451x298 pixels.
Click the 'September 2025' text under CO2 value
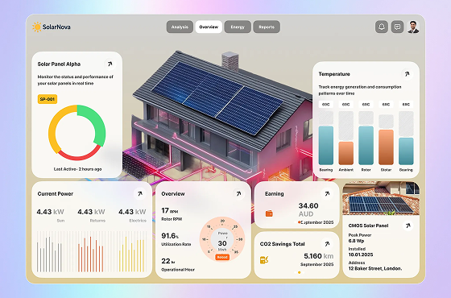(317, 264)
